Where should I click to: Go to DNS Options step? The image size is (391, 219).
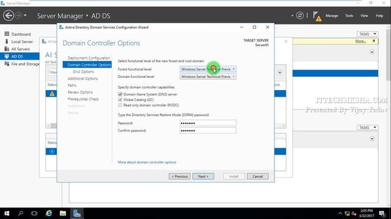pyautogui.click(x=83, y=72)
